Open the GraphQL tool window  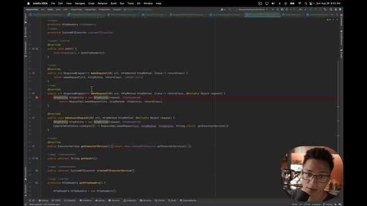click(x=70, y=201)
